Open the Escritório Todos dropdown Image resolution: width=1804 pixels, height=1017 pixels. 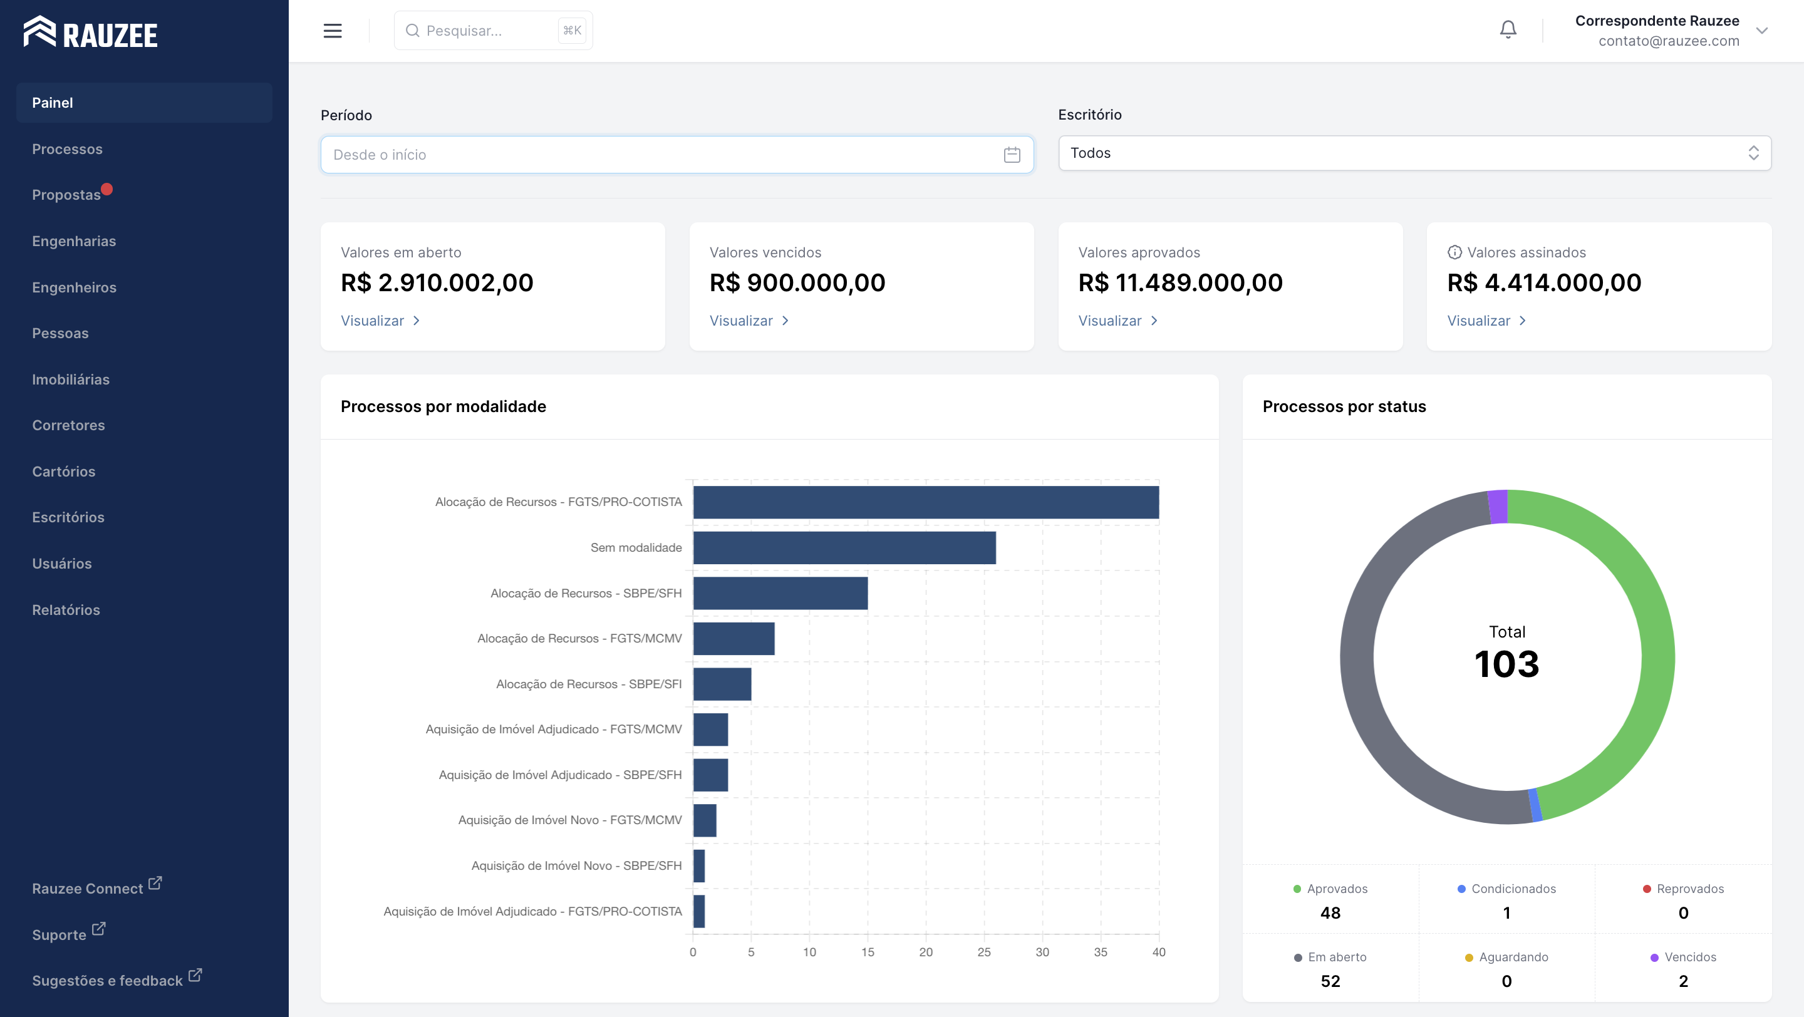coord(1414,153)
